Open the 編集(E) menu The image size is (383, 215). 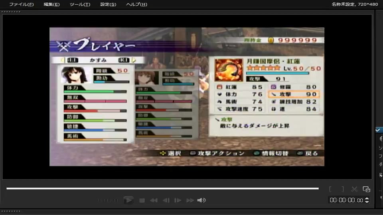pos(51,4)
